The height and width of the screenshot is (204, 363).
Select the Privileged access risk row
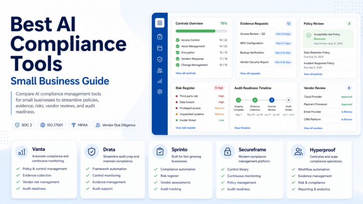(x=200, y=108)
